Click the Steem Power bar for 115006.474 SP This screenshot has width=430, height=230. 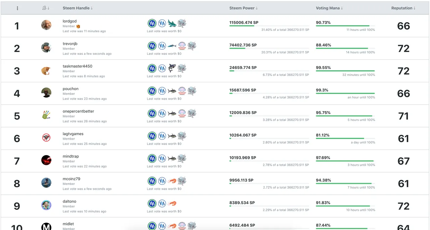pos(269,26)
